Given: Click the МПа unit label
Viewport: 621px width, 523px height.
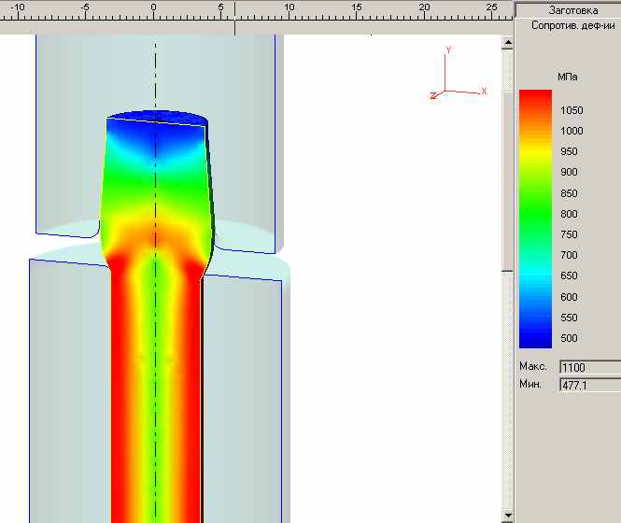Looking at the screenshot, I should (567, 77).
